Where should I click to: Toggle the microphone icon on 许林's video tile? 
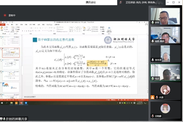point(153,22)
